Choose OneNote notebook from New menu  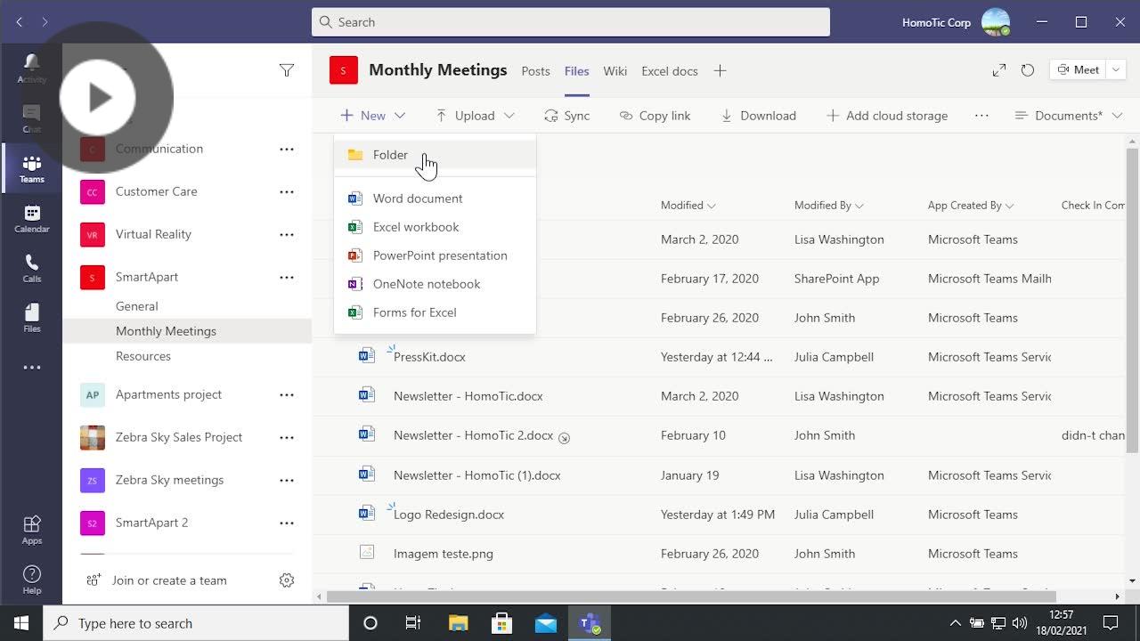(x=435, y=284)
